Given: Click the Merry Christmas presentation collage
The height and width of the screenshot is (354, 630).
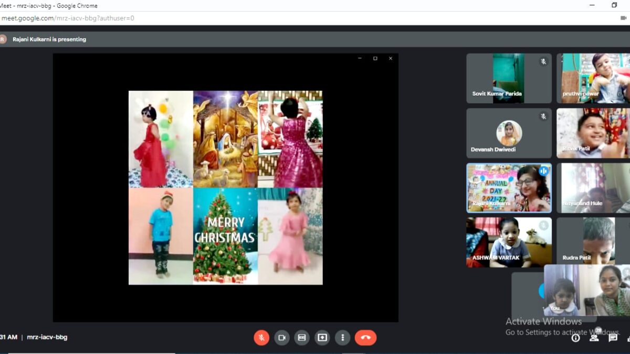Looking at the screenshot, I should pyautogui.click(x=226, y=188).
